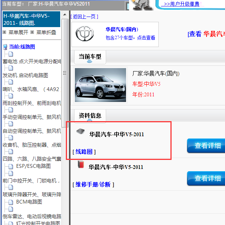Select 当前:线路图 tree root

[22, 47]
